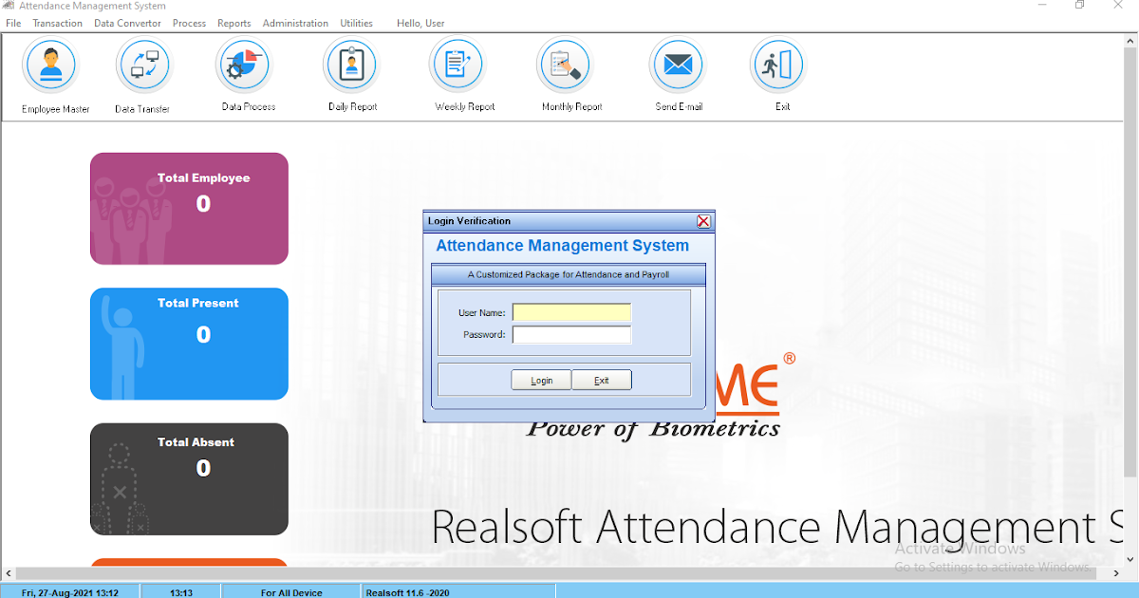Open the Data Convertor menu
The height and width of the screenshot is (598, 1139).
tap(126, 23)
